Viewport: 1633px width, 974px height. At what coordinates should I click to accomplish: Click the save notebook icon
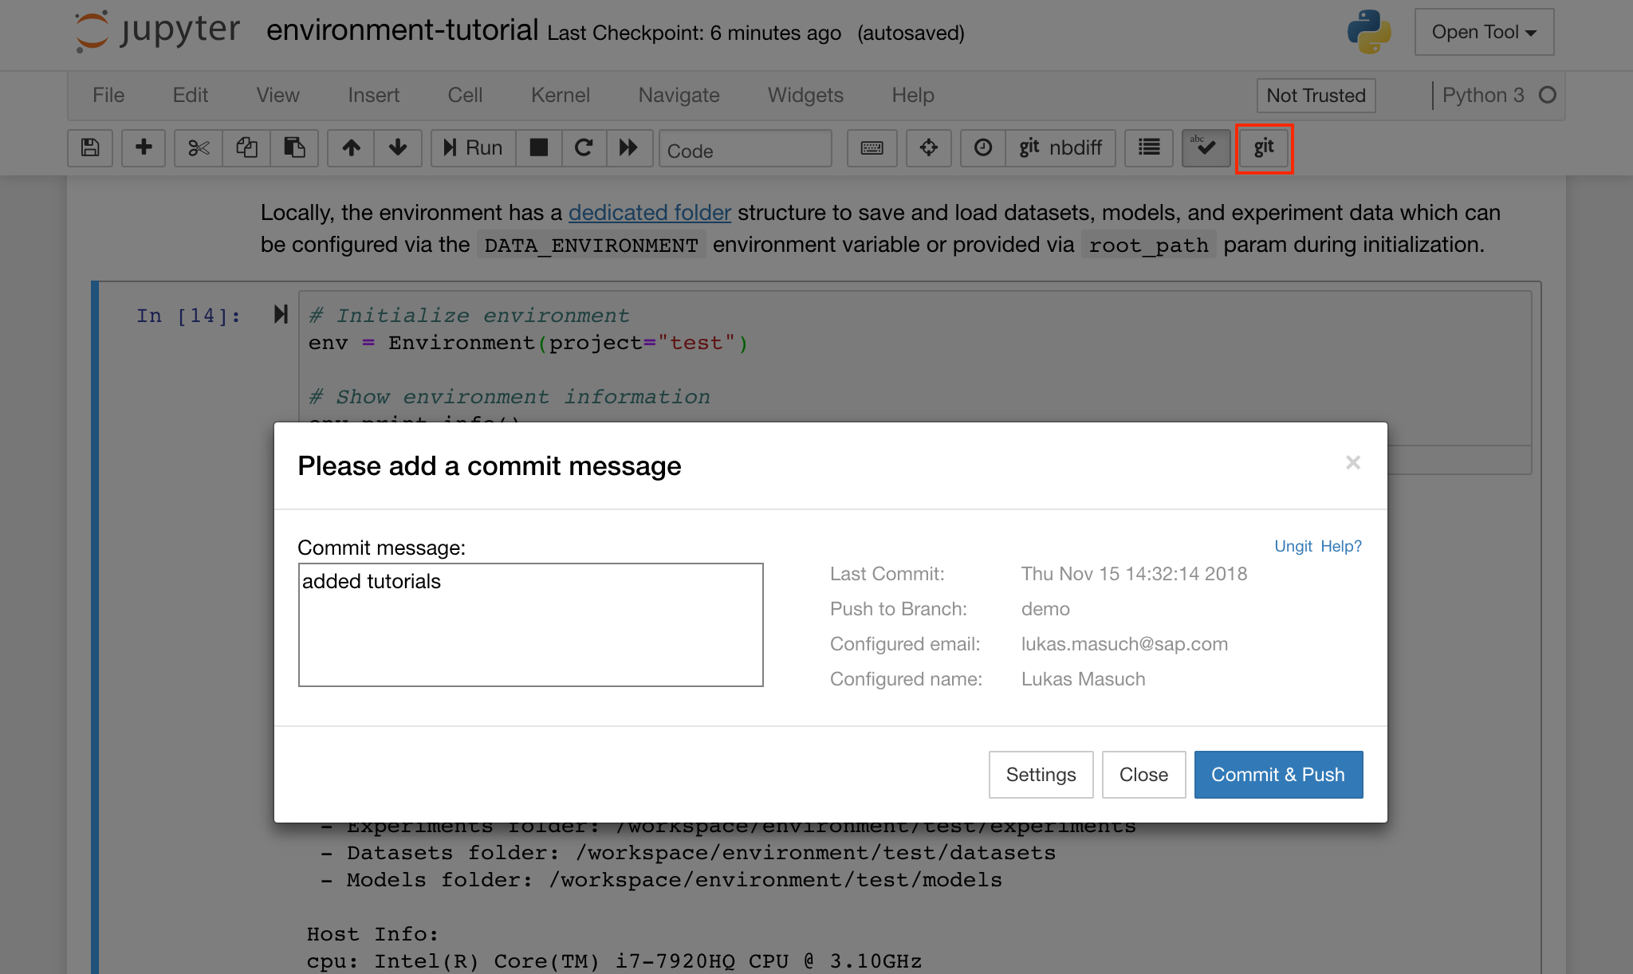tap(90, 147)
